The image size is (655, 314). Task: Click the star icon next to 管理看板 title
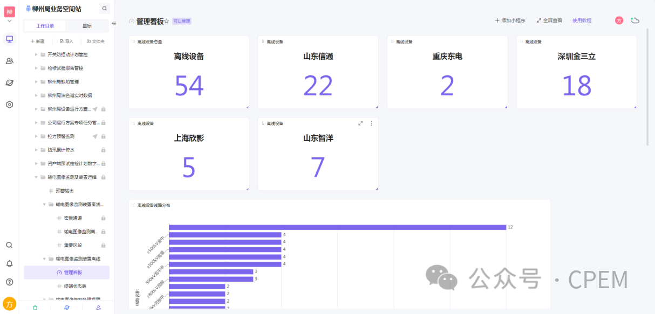[167, 21]
